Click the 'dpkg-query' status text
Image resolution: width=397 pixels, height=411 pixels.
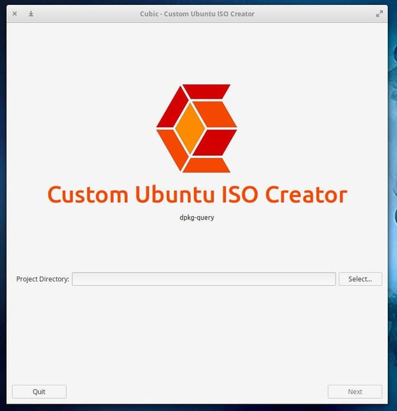pos(197,217)
